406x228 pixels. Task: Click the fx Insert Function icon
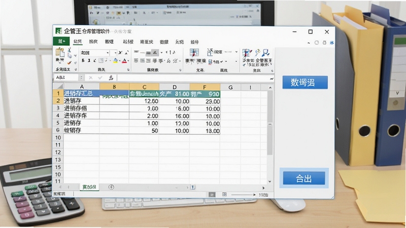tap(111, 78)
